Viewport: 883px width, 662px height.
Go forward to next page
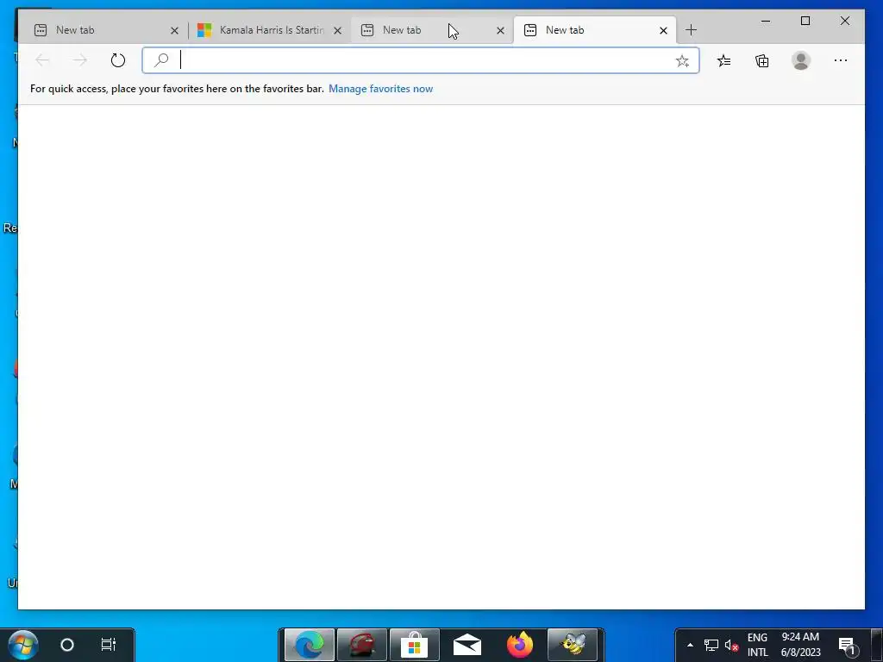[x=80, y=60]
